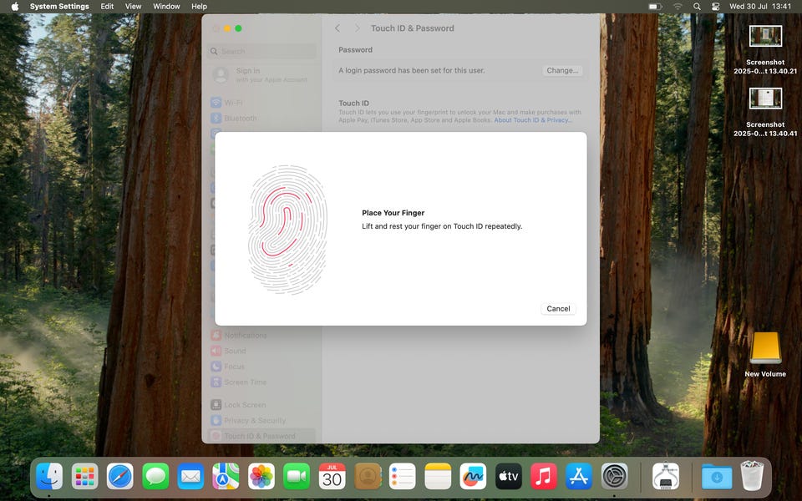Click the Change… password button
Image resolution: width=802 pixels, height=501 pixels.
pos(562,70)
